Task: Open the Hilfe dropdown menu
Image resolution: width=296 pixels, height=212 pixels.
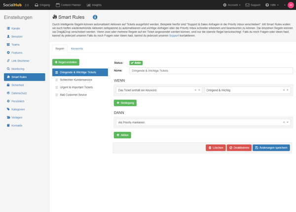Action: 272,5
